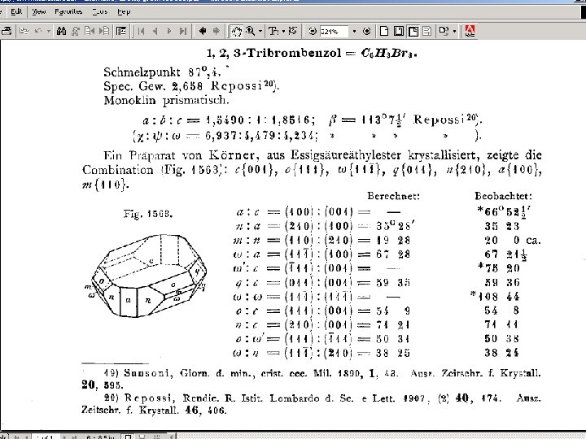Select the Graphics Select tool
586x439 pixels.
point(293,31)
